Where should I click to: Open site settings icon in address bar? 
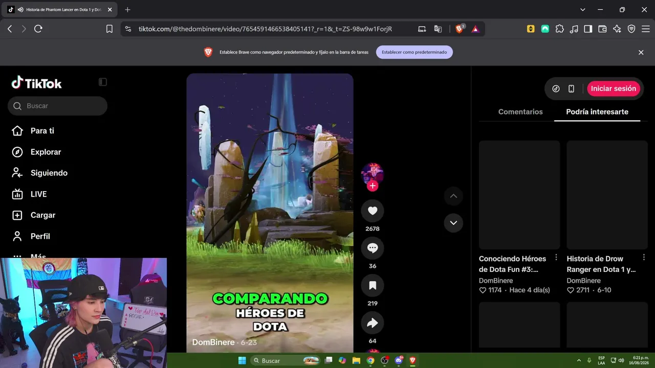[128, 29]
